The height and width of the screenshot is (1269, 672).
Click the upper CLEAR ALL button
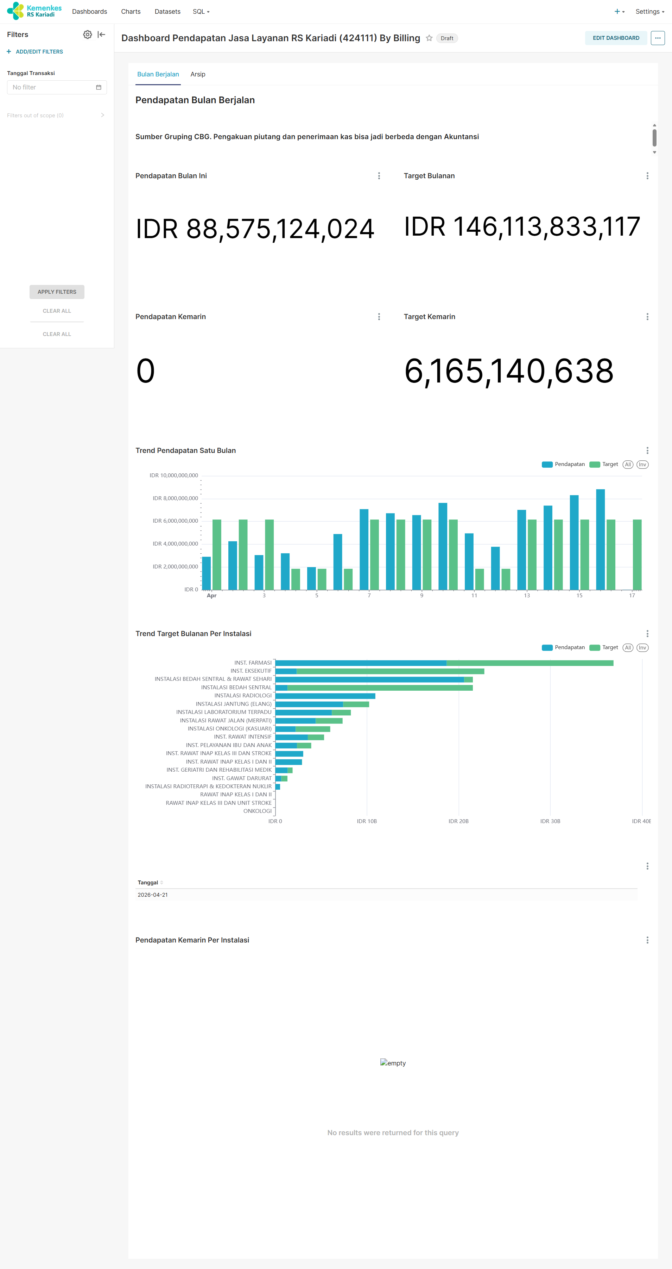coord(57,311)
